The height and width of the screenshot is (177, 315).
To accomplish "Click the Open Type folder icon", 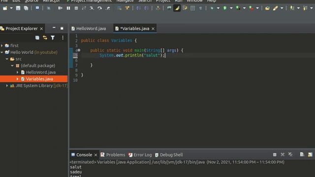I will pyautogui.click(x=267, y=8).
